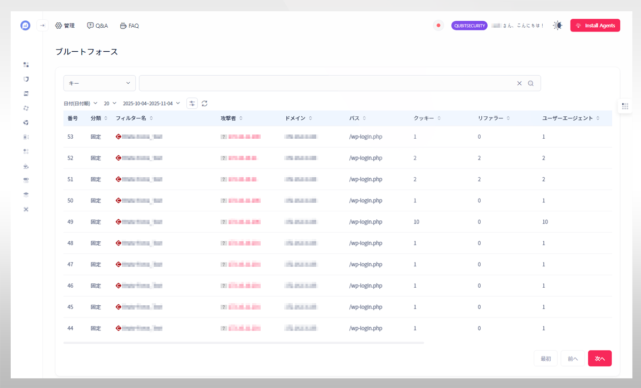The height and width of the screenshot is (388, 641).
Task: Open the dotted grid panel on right edge
Action: (625, 106)
